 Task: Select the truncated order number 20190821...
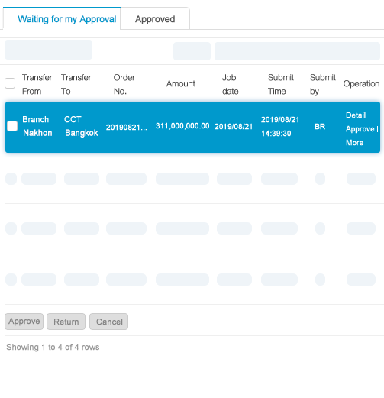pyautogui.click(x=127, y=127)
